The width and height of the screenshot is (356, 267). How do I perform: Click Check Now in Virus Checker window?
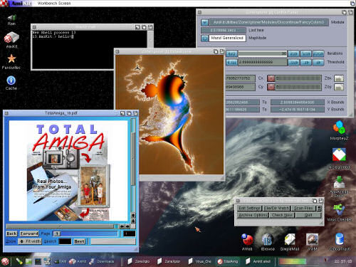[282, 215]
